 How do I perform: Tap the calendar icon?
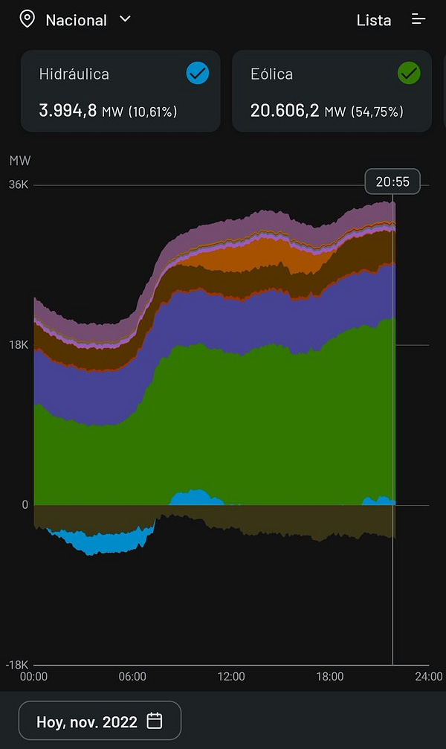point(154,720)
